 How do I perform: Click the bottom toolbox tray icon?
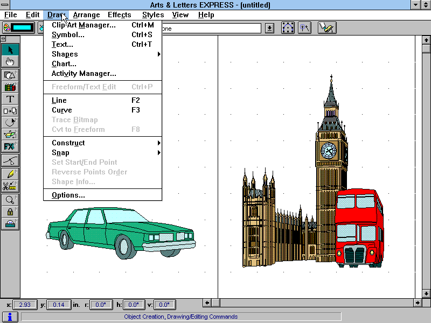(x=10, y=224)
